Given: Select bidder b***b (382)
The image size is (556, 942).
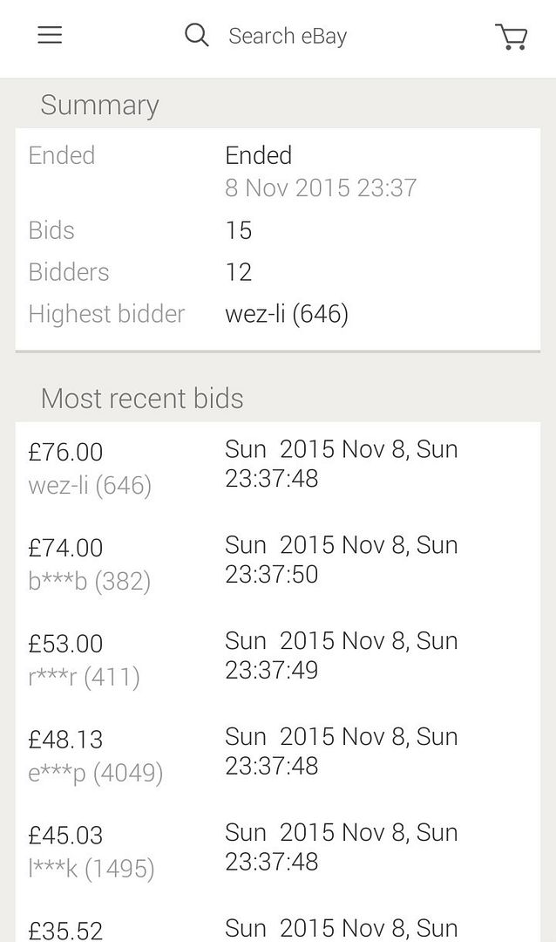Looking at the screenshot, I should coord(89,581).
